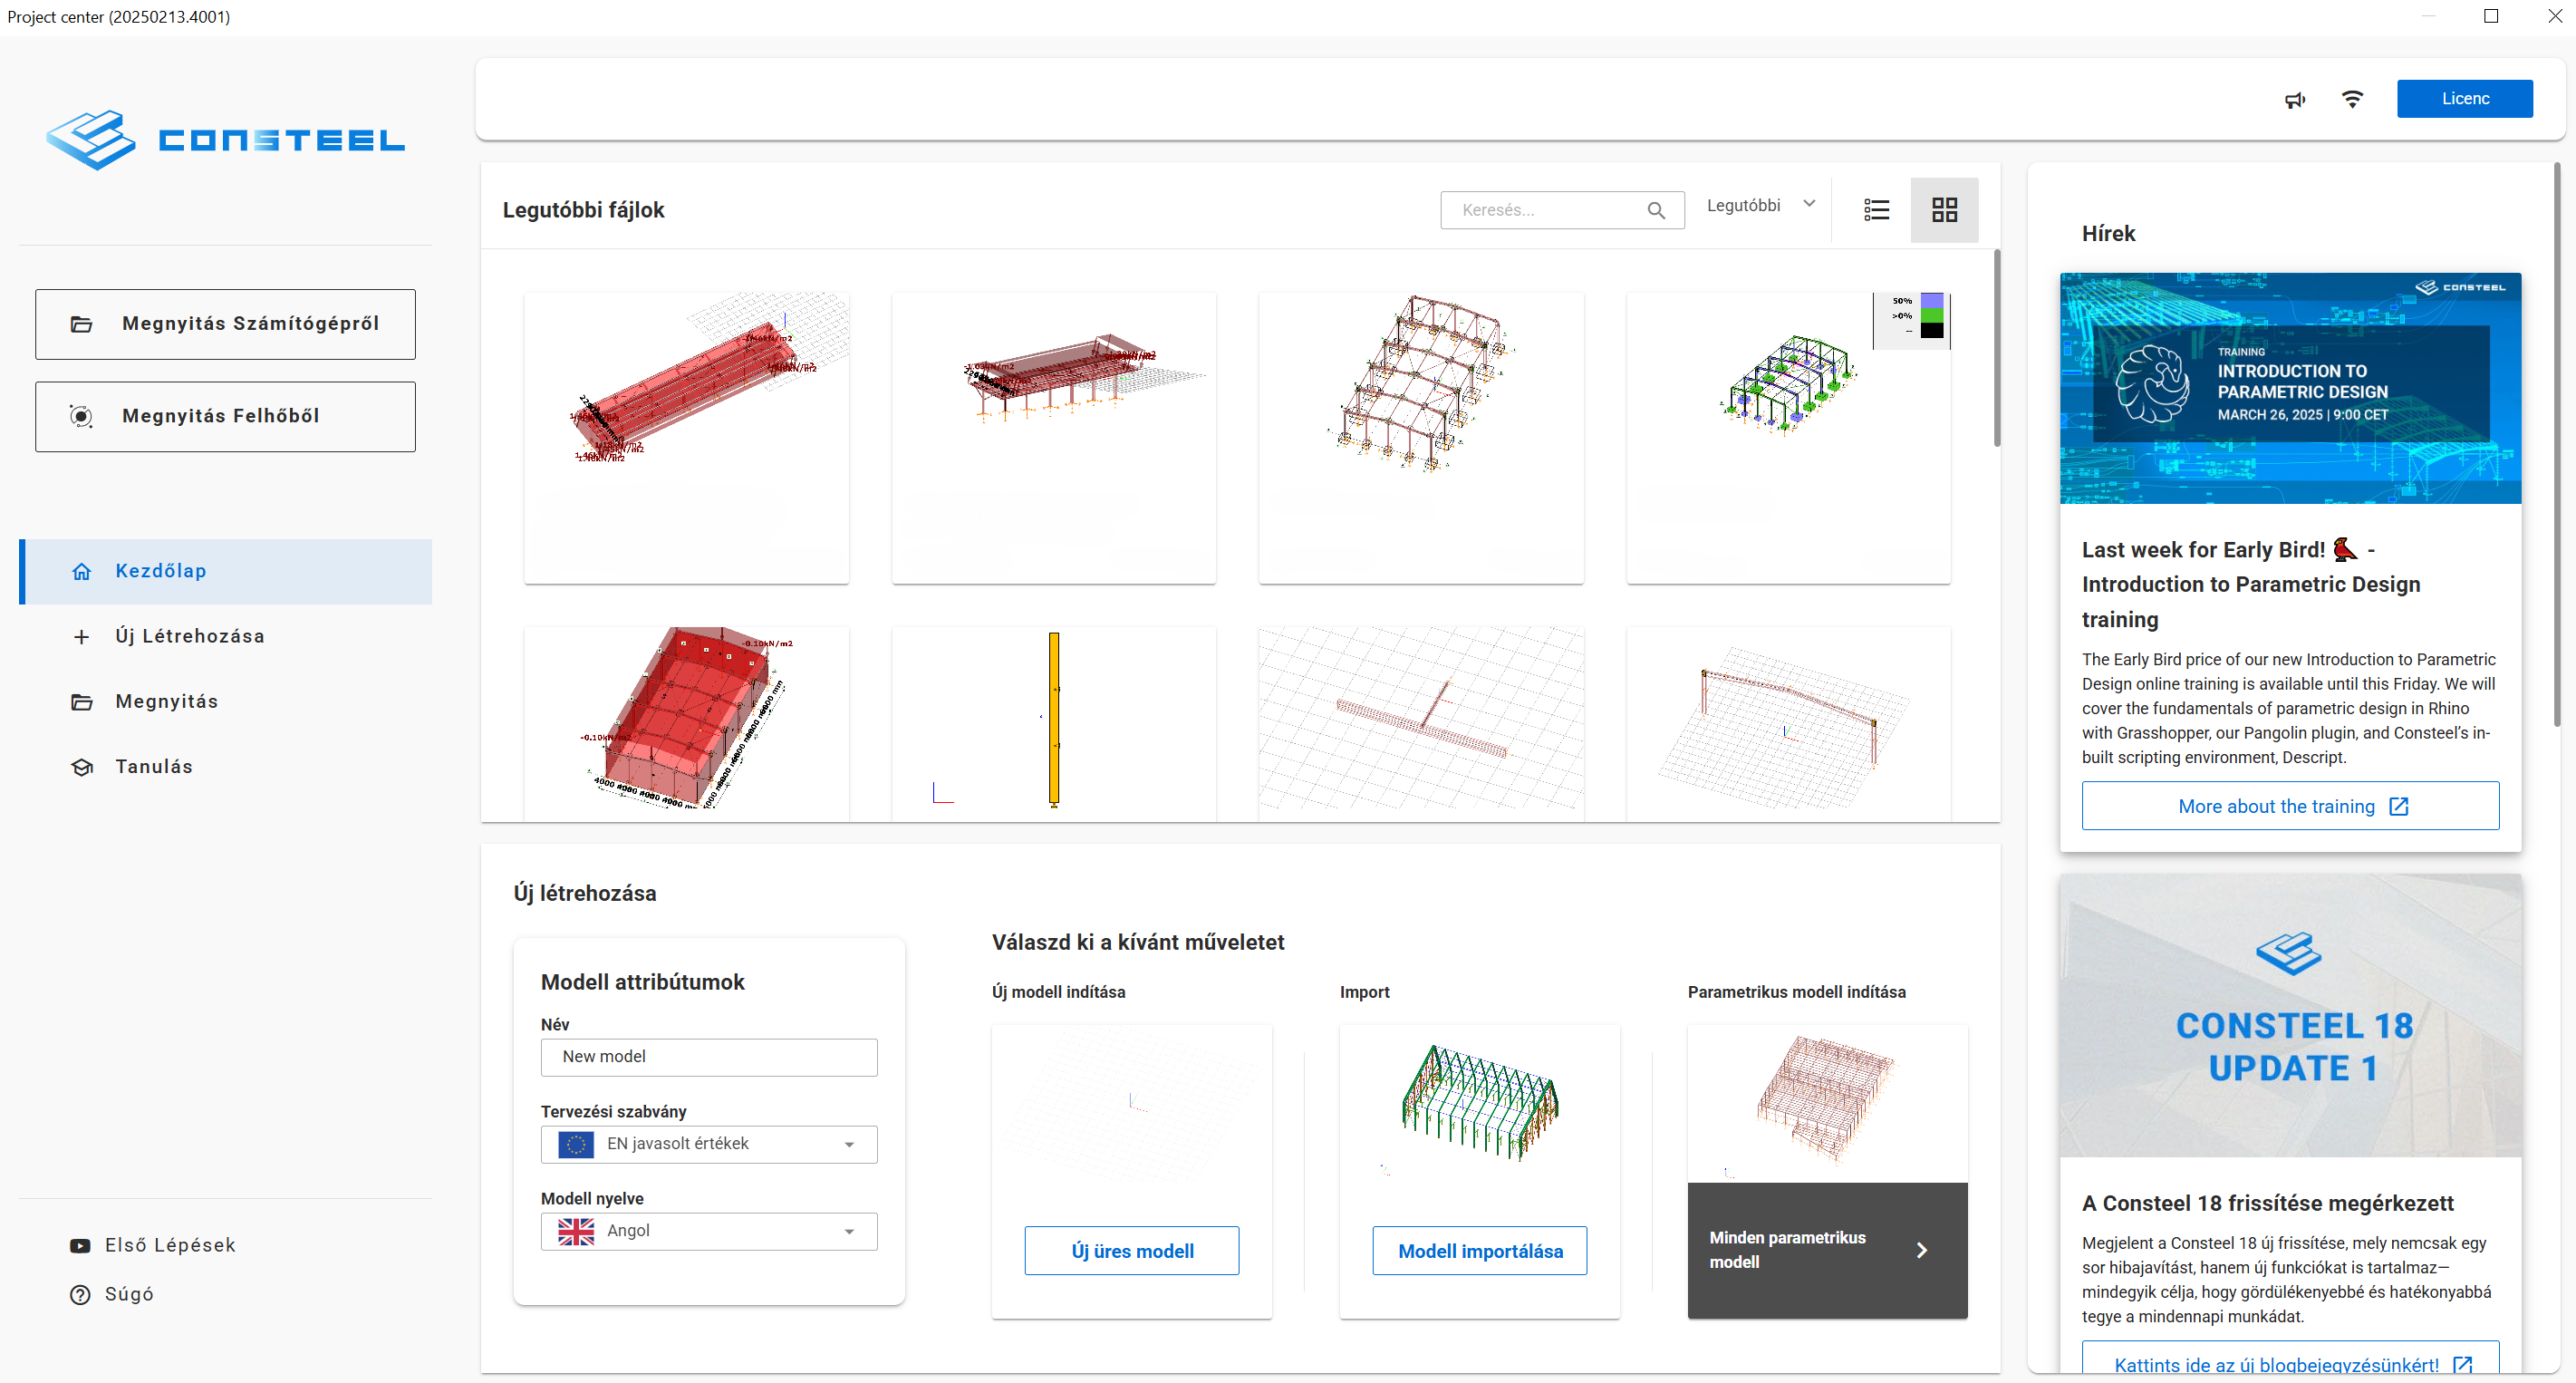
Task: Click the parametric model preview image
Action: 1827,1104
